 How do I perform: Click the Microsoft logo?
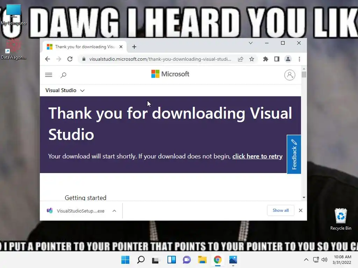click(170, 74)
